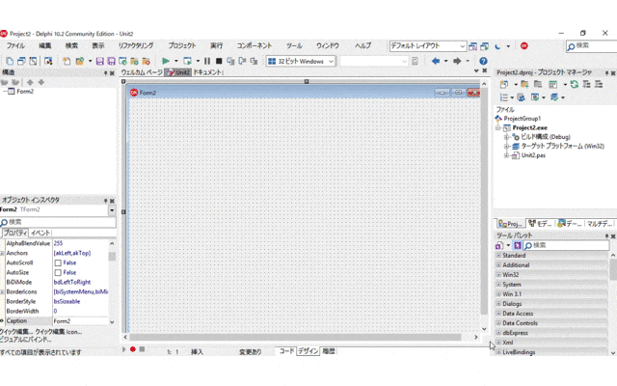Expand the Standard palette category
The height and width of the screenshot is (386, 617).
498,255
